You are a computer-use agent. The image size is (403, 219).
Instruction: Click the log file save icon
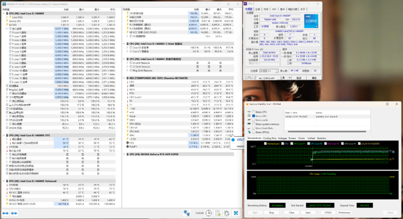point(218,213)
